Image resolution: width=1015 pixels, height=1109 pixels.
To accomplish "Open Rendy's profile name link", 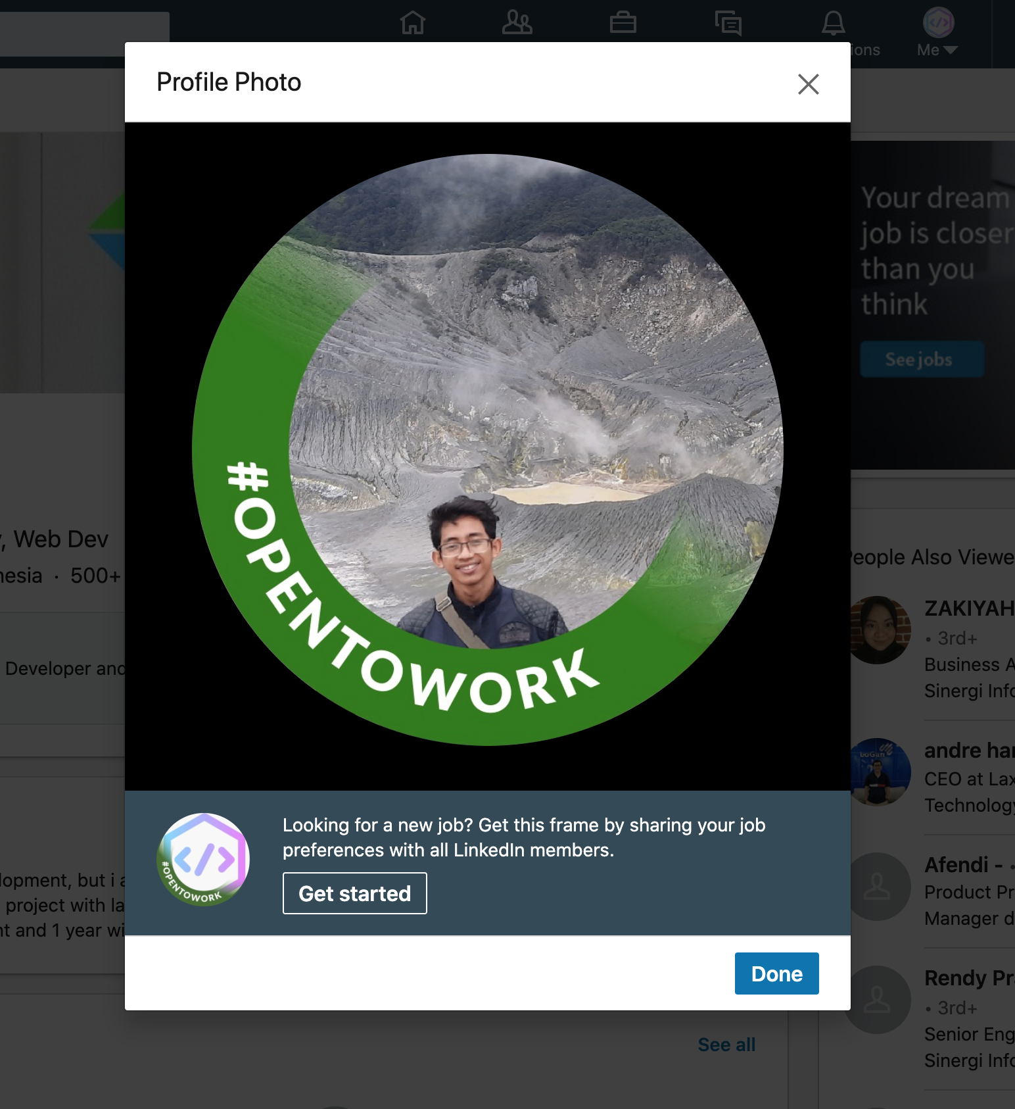I will tap(969, 978).
